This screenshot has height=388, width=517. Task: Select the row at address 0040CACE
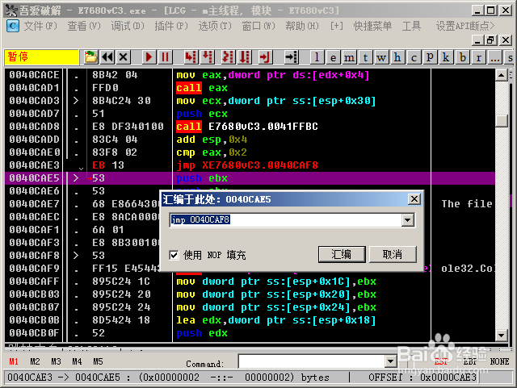click(250, 75)
